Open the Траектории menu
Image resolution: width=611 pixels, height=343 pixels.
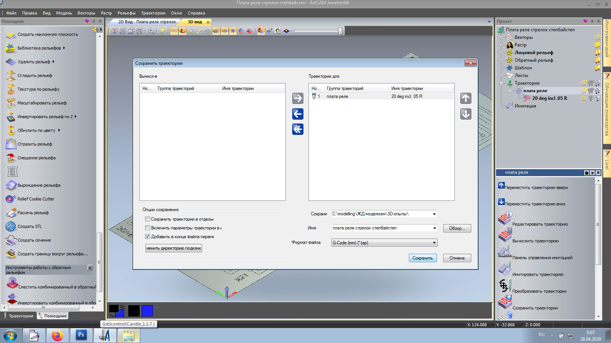(x=153, y=13)
